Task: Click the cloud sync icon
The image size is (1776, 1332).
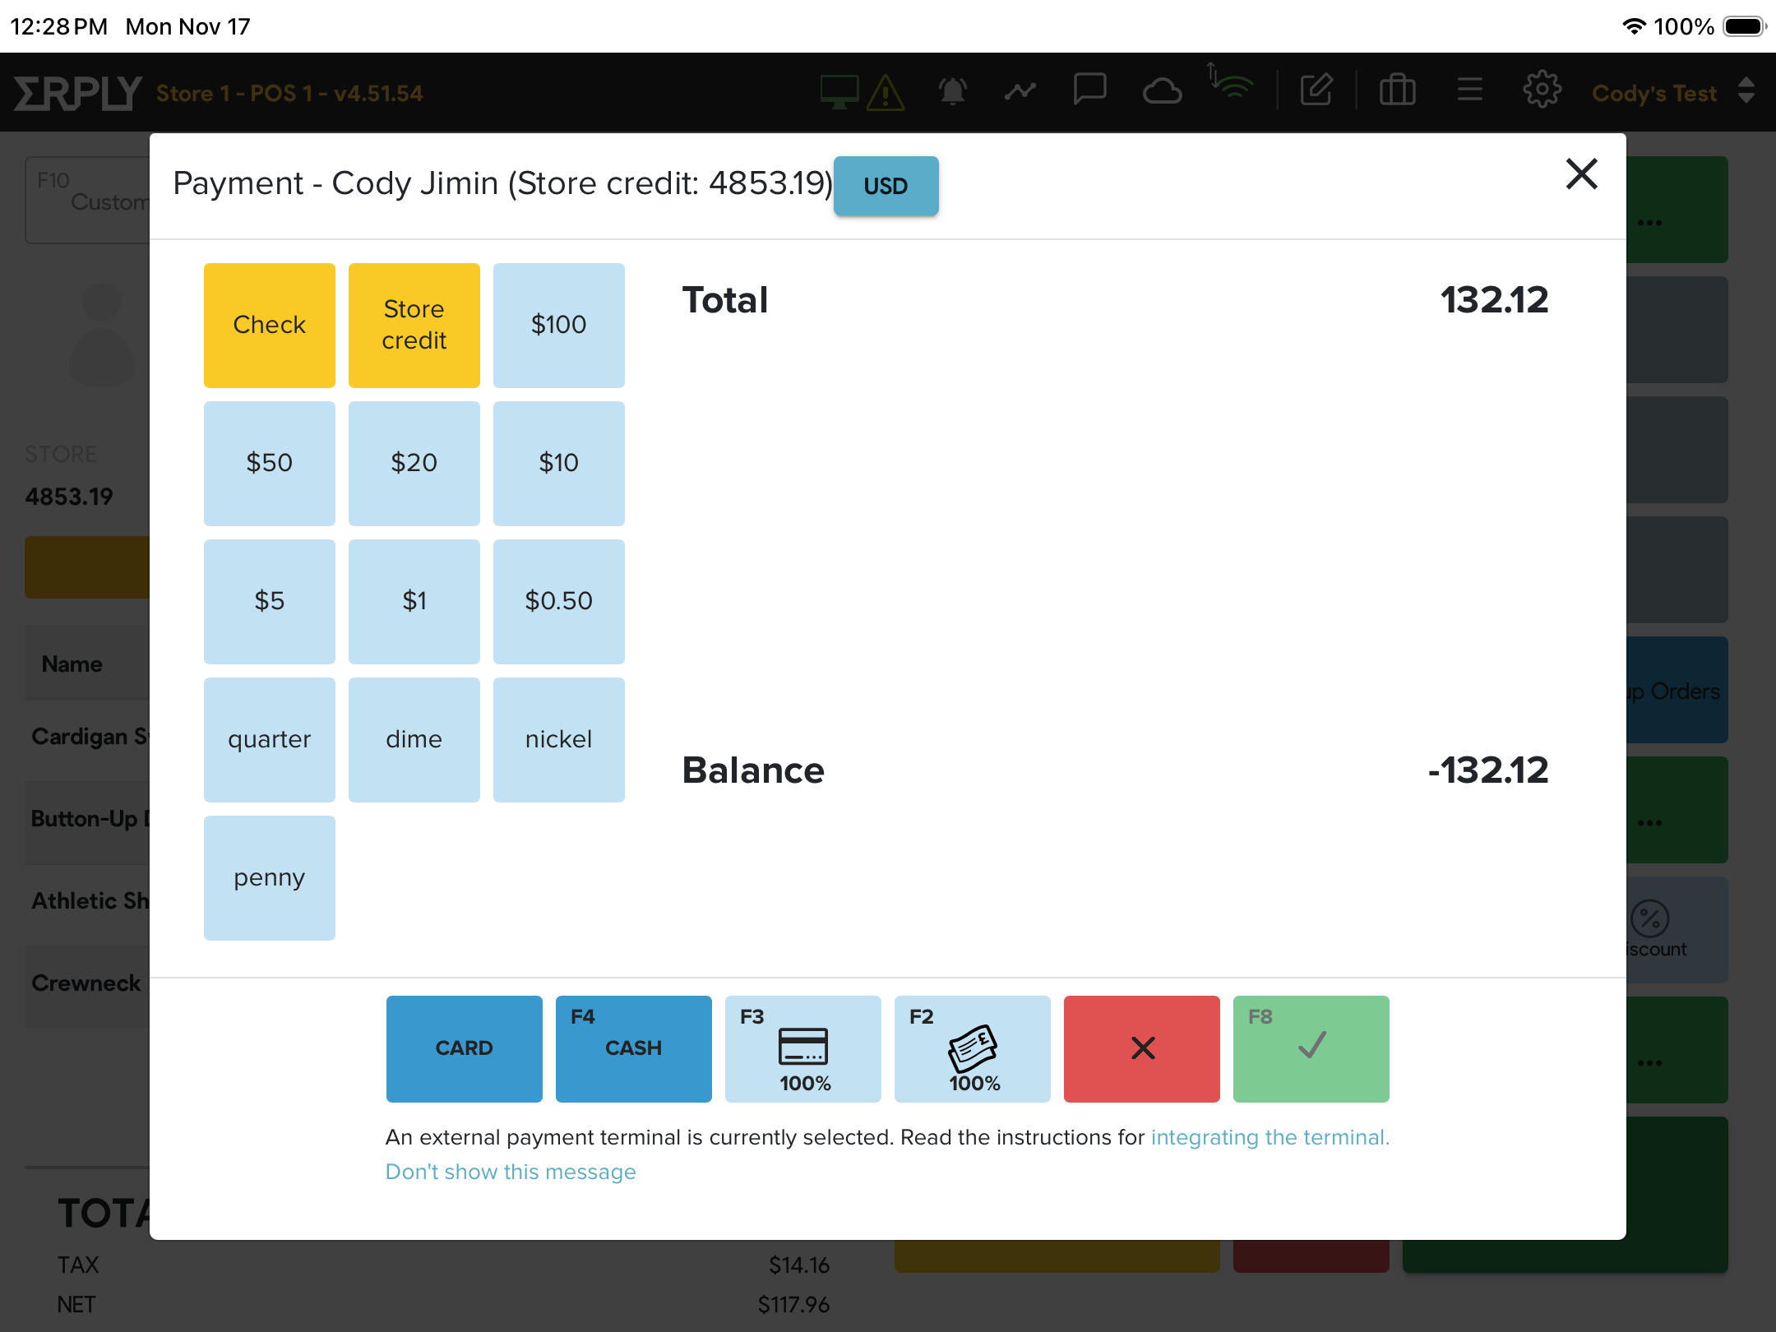Action: (x=1162, y=91)
